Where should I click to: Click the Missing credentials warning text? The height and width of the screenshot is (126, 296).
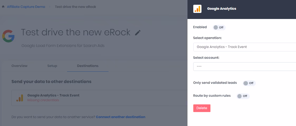[x=43, y=100]
